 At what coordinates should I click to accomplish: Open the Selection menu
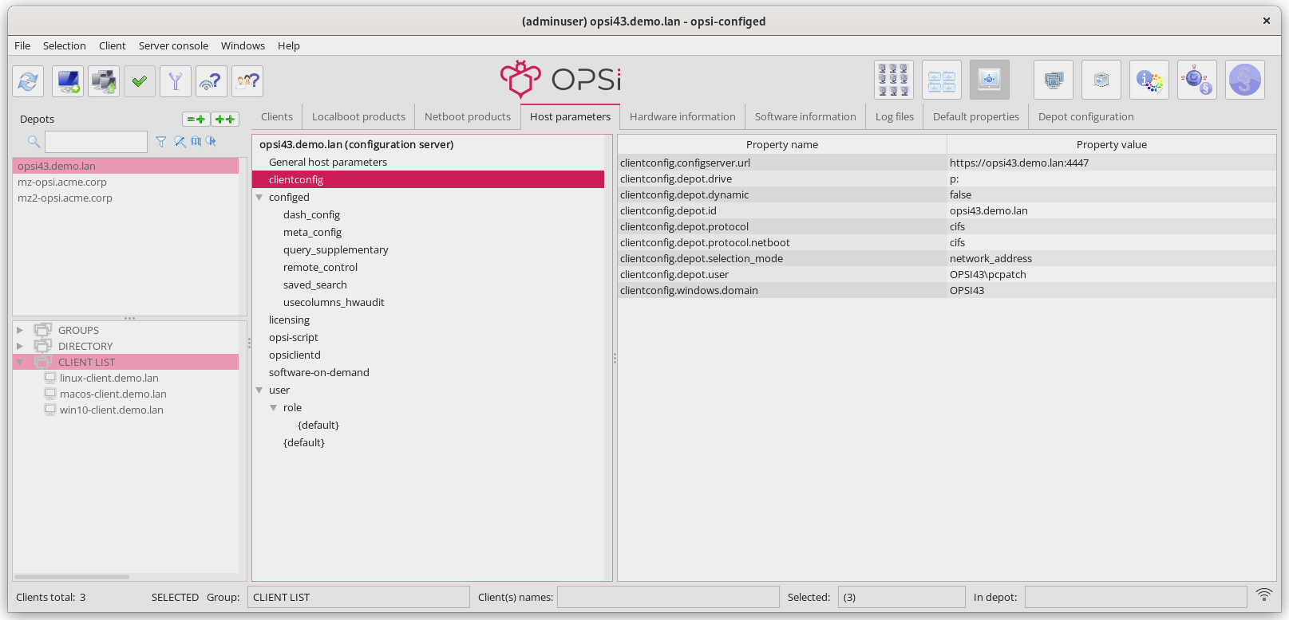pos(65,46)
